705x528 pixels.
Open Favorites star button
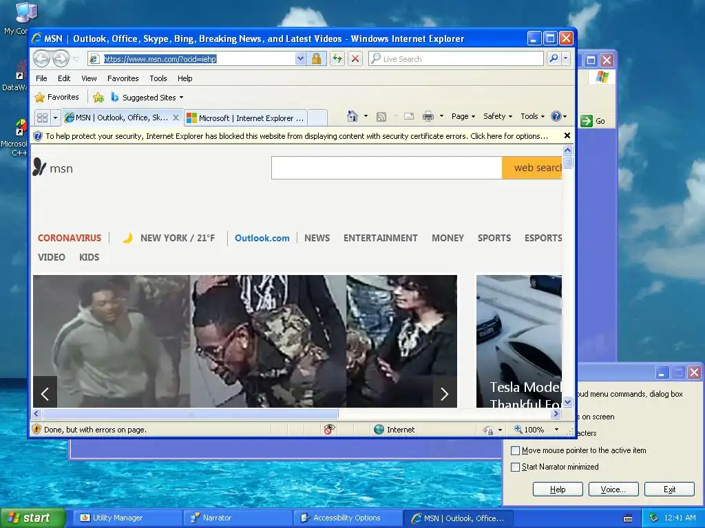click(x=57, y=97)
